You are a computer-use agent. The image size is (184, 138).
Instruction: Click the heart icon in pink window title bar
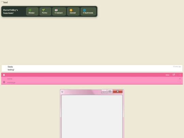tap(62, 92)
